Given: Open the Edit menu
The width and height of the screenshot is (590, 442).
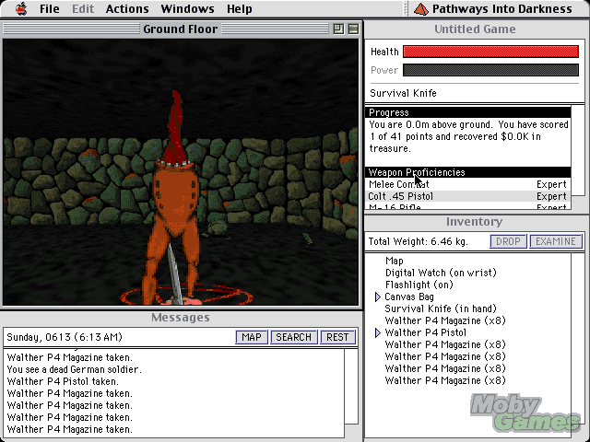Looking at the screenshot, I should 83,8.
